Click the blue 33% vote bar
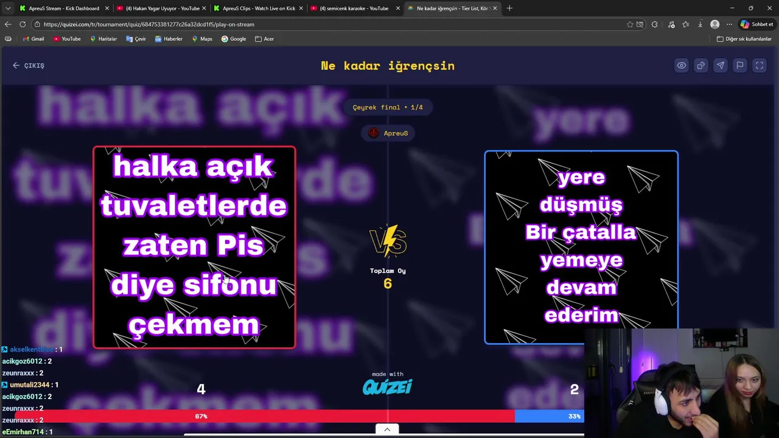Viewport: 779px width, 438px height. (x=550, y=416)
